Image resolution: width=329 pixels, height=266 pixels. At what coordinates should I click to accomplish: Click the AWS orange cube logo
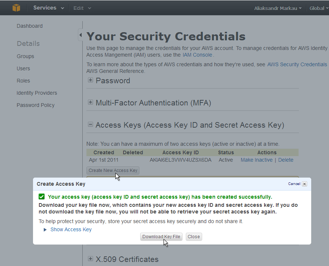[x=16, y=8]
